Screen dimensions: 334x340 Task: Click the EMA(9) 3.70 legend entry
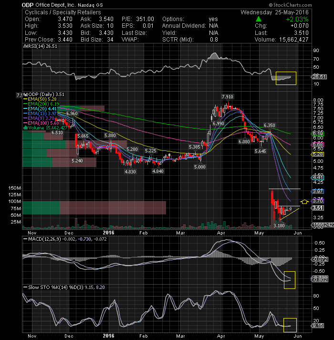39,118
